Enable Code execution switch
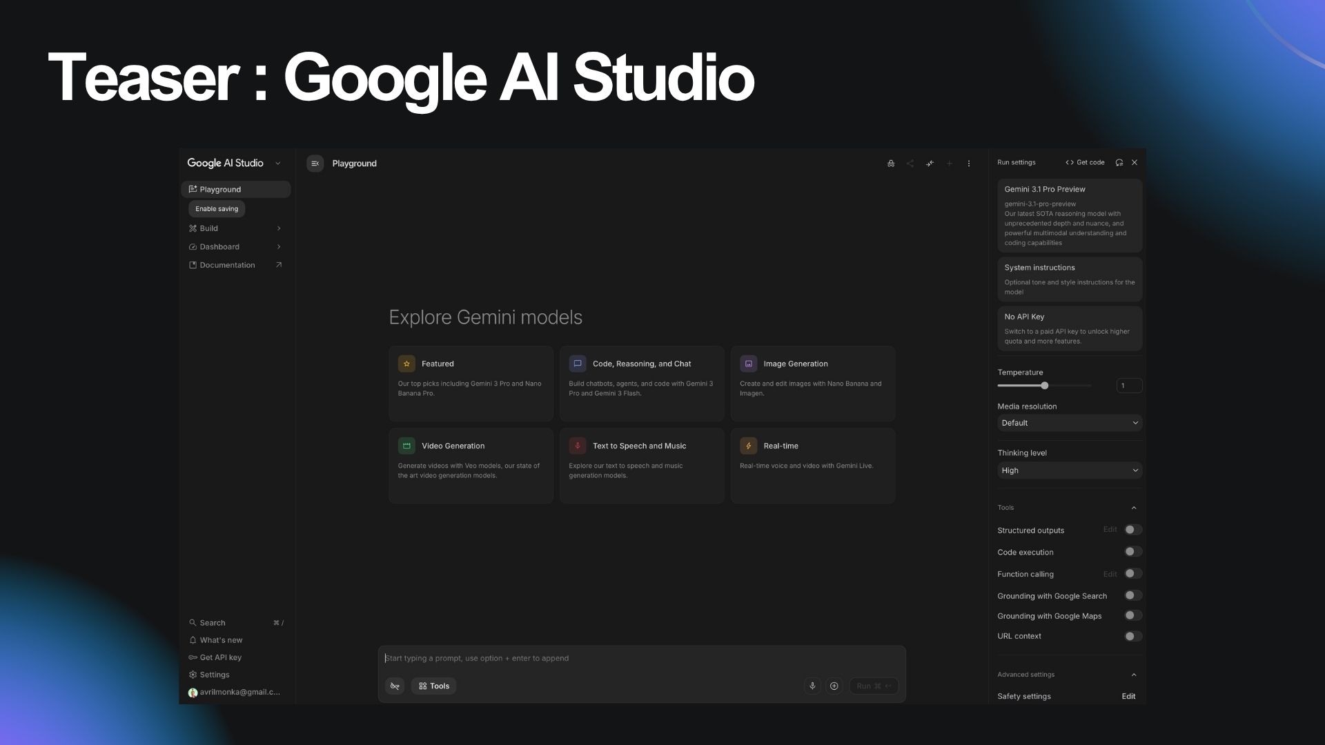 [1132, 552]
